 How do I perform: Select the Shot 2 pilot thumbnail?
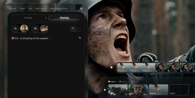pyautogui.click(x=138, y=90)
